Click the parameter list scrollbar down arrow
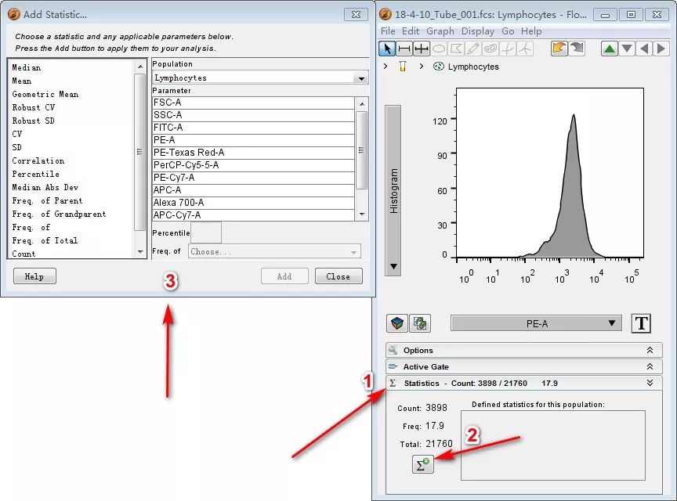The width and height of the screenshot is (677, 501). point(362,214)
